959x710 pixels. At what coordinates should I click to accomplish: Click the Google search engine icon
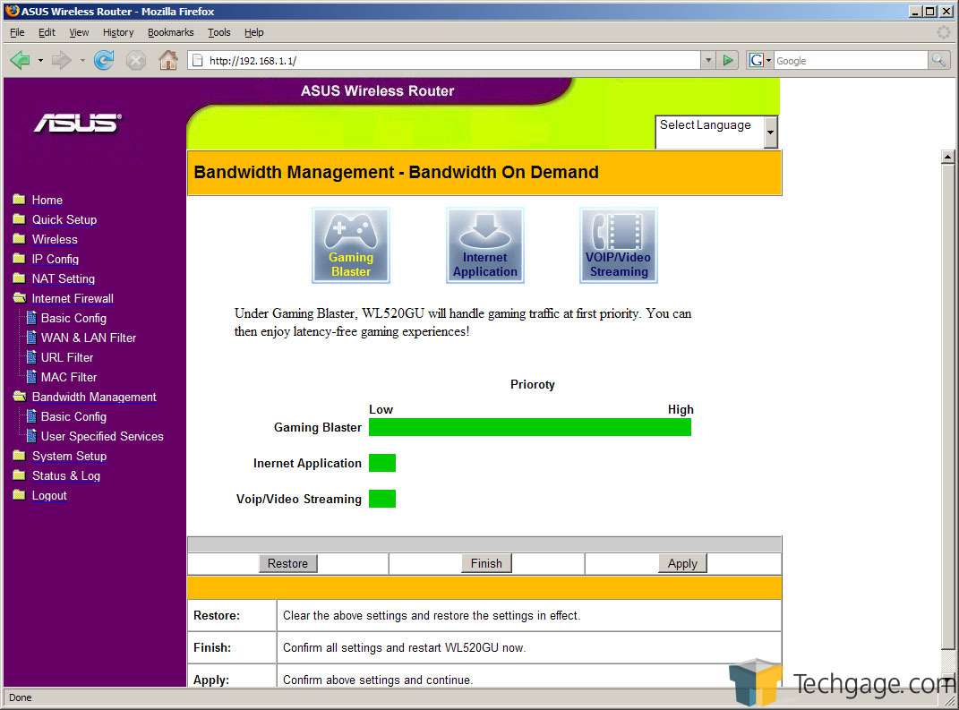(757, 60)
